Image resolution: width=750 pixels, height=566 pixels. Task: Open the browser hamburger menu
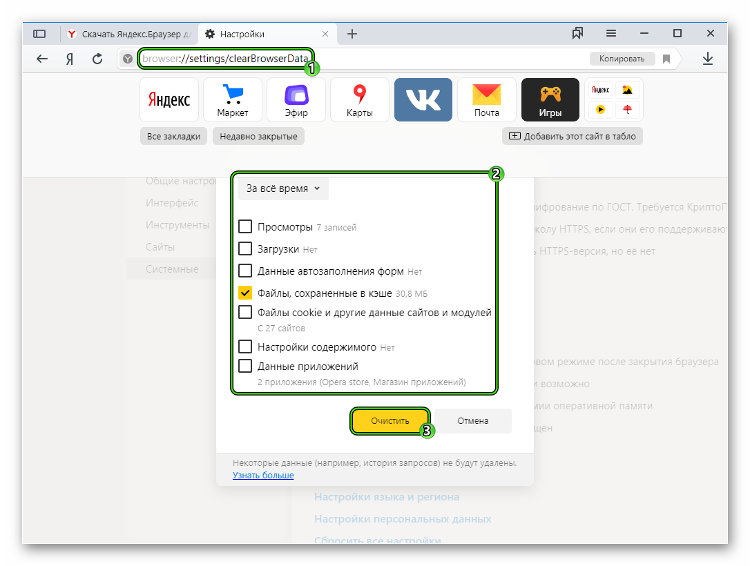pyautogui.click(x=611, y=34)
